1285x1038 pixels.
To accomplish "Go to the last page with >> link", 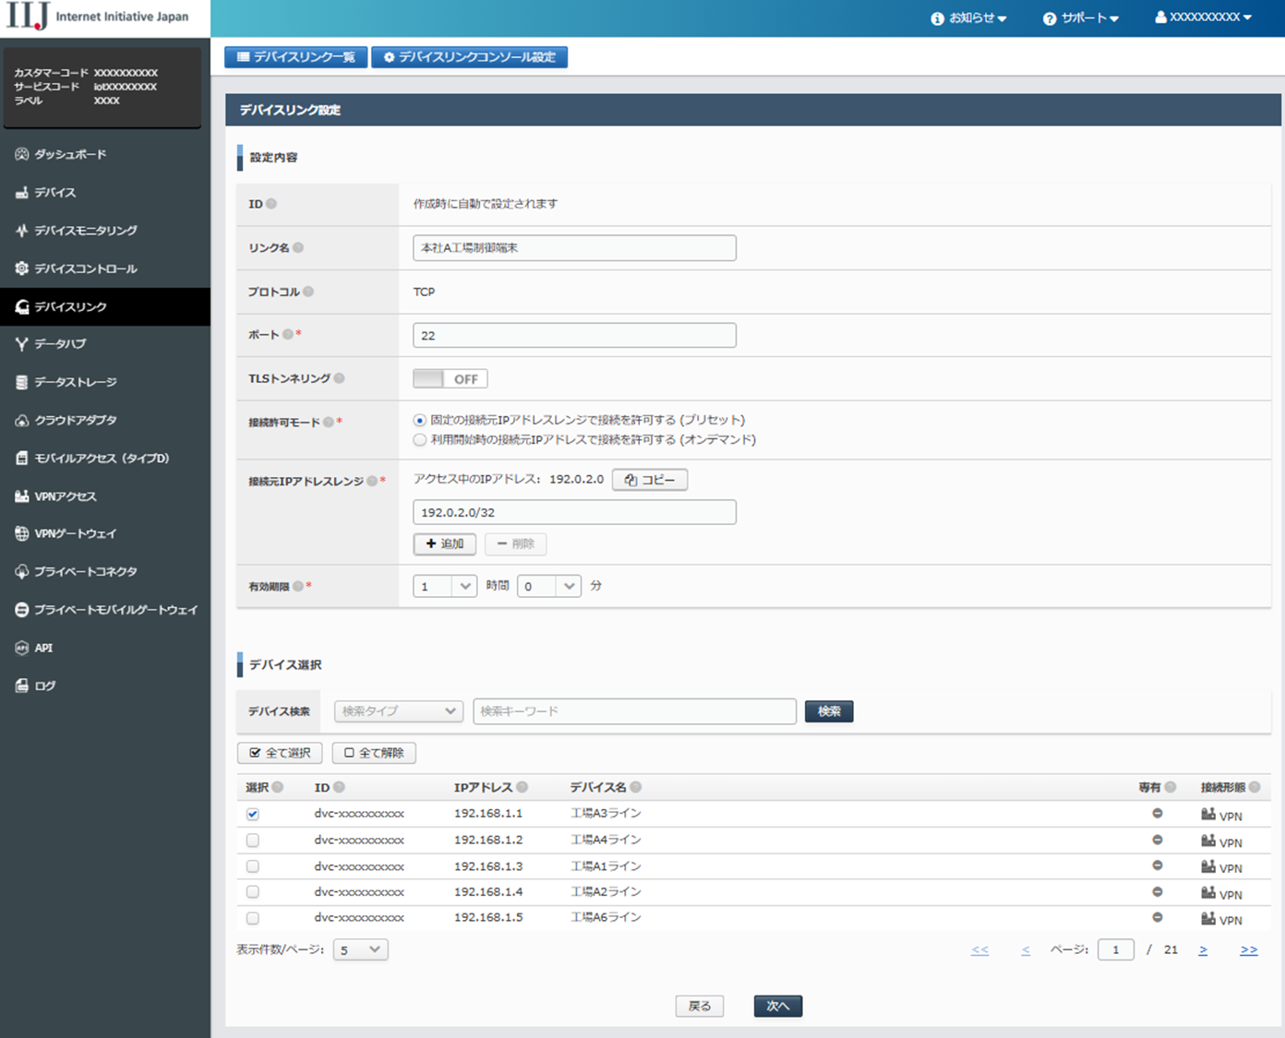I will 1248,949.
